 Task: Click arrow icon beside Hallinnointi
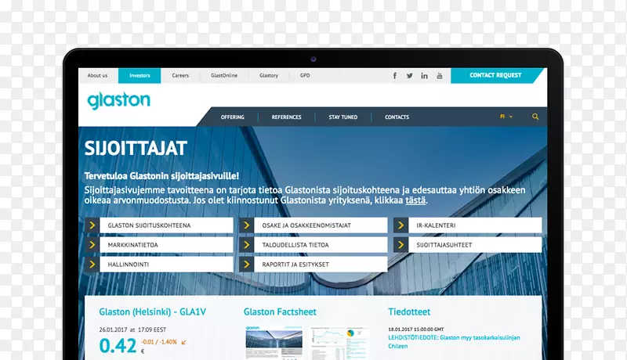pos(92,265)
